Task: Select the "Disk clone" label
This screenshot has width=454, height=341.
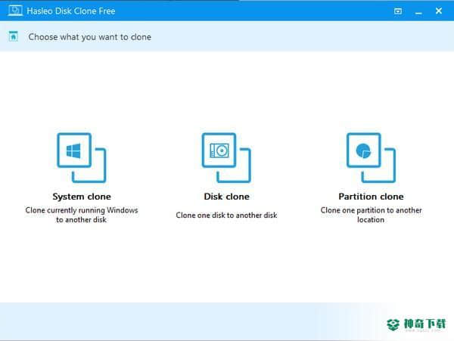Action: click(226, 197)
